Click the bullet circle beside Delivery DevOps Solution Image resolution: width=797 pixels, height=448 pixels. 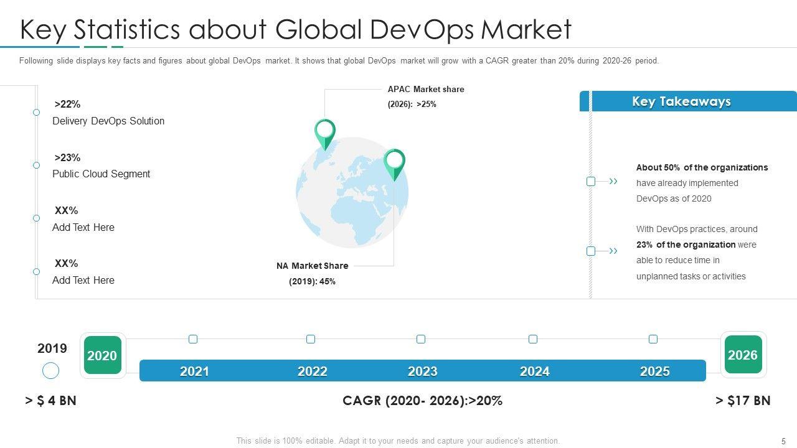[36, 113]
